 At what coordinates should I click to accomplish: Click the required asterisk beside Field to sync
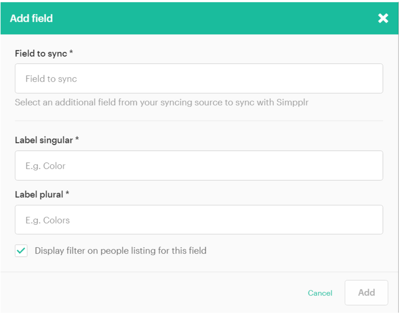[x=71, y=52]
